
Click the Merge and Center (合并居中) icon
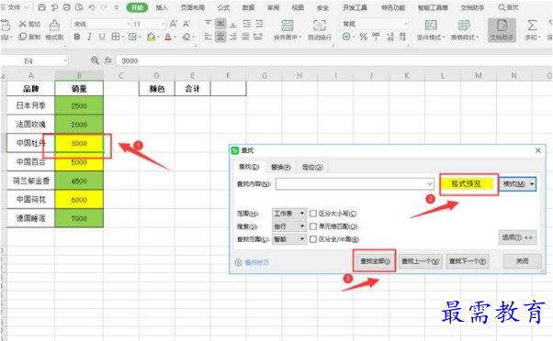point(288,26)
